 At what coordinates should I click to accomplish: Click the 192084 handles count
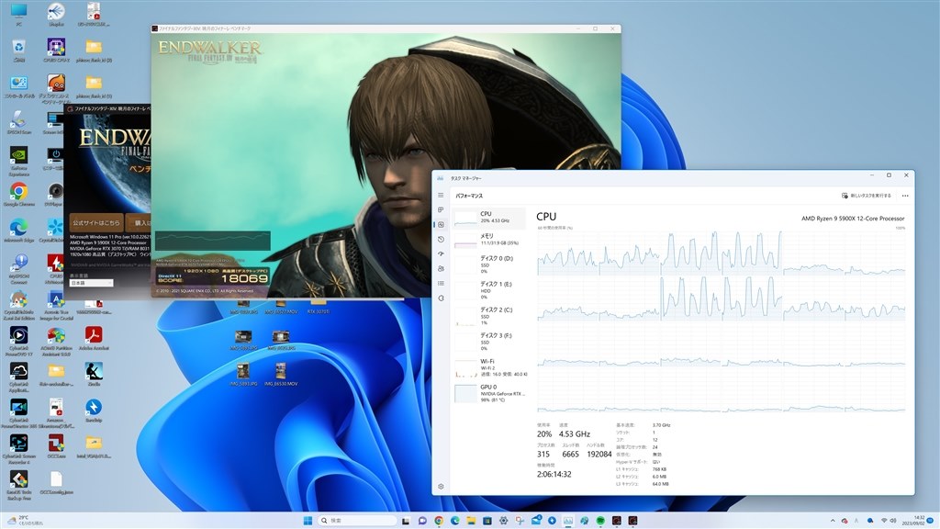click(x=599, y=454)
